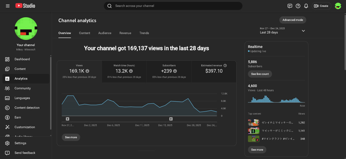Switch to the Audience tab

(105, 33)
